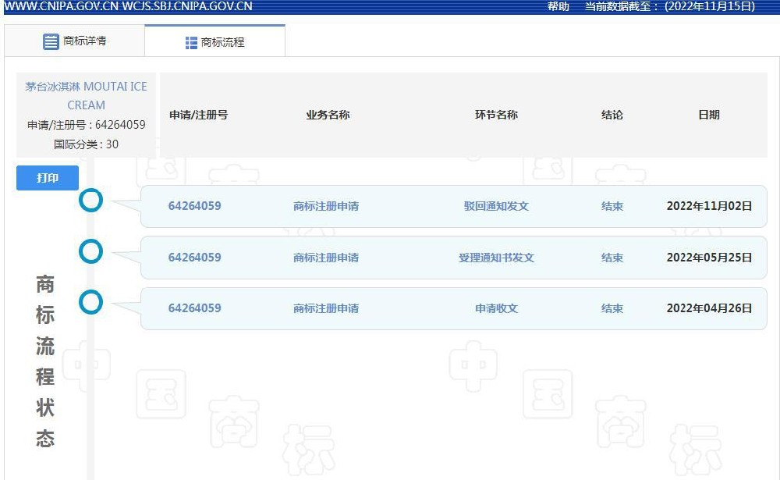Click the 打印 print button

[48, 178]
